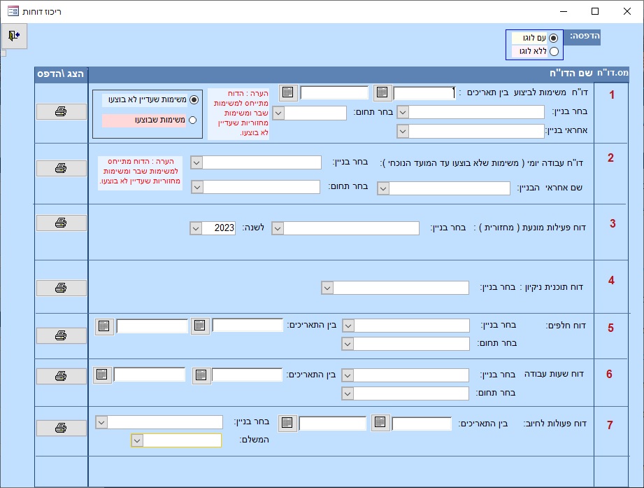Open year 2023 dropdown in report 3
Viewport: 644px width, 488px height.
tap(196, 228)
